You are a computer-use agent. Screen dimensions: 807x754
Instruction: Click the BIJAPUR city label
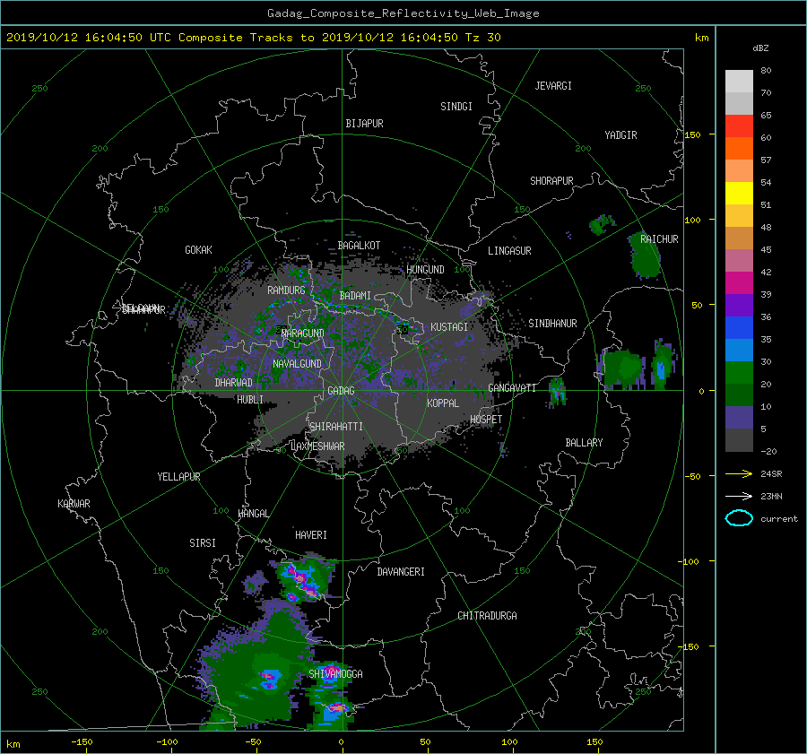[364, 124]
